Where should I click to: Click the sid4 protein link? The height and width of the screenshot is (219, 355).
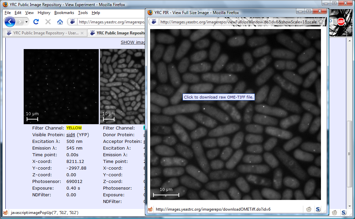coord(71,135)
